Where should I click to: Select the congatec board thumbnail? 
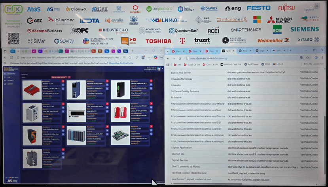pos(120,135)
